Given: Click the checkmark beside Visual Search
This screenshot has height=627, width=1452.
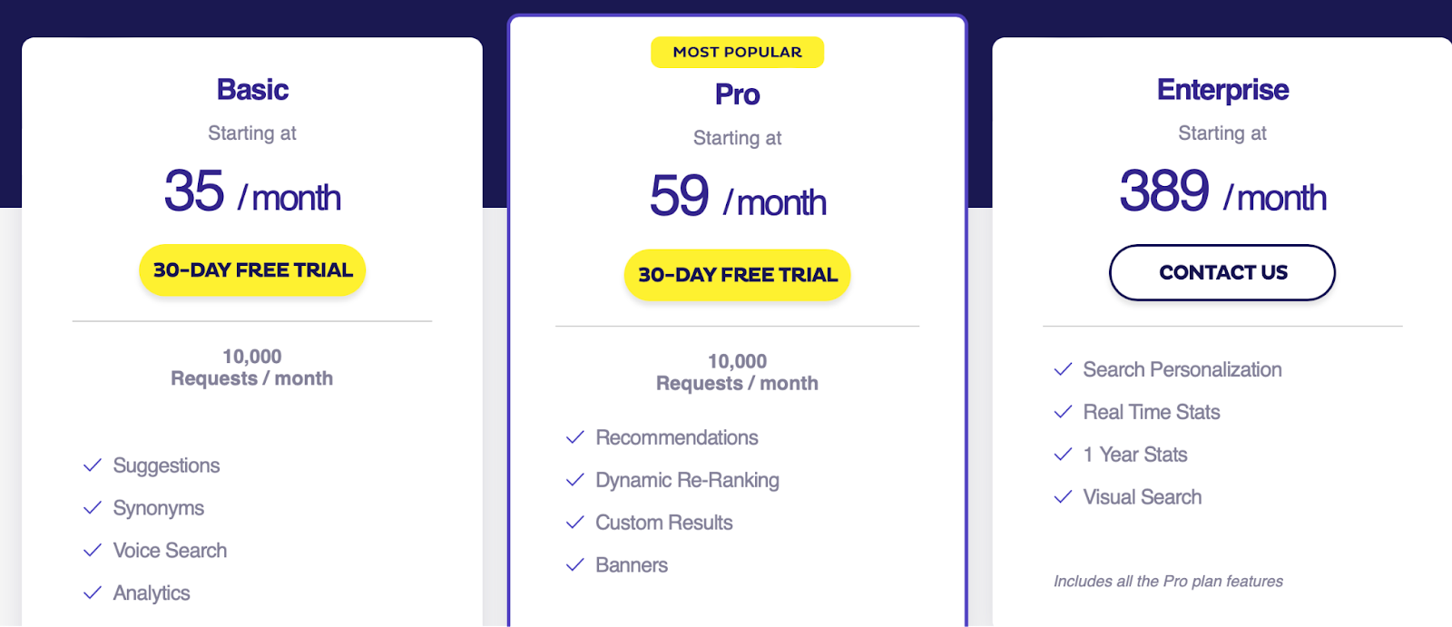Looking at the screenshot, I should tap(1063, 497).
